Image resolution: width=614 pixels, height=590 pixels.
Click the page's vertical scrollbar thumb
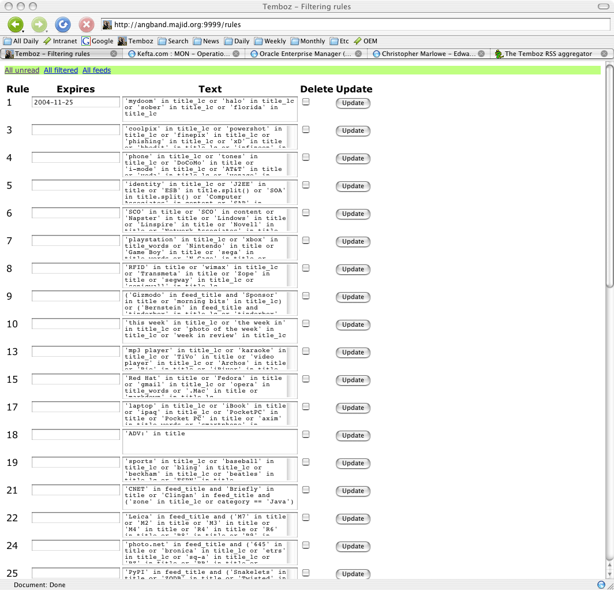pyautogui.click(x=609, y=180)
